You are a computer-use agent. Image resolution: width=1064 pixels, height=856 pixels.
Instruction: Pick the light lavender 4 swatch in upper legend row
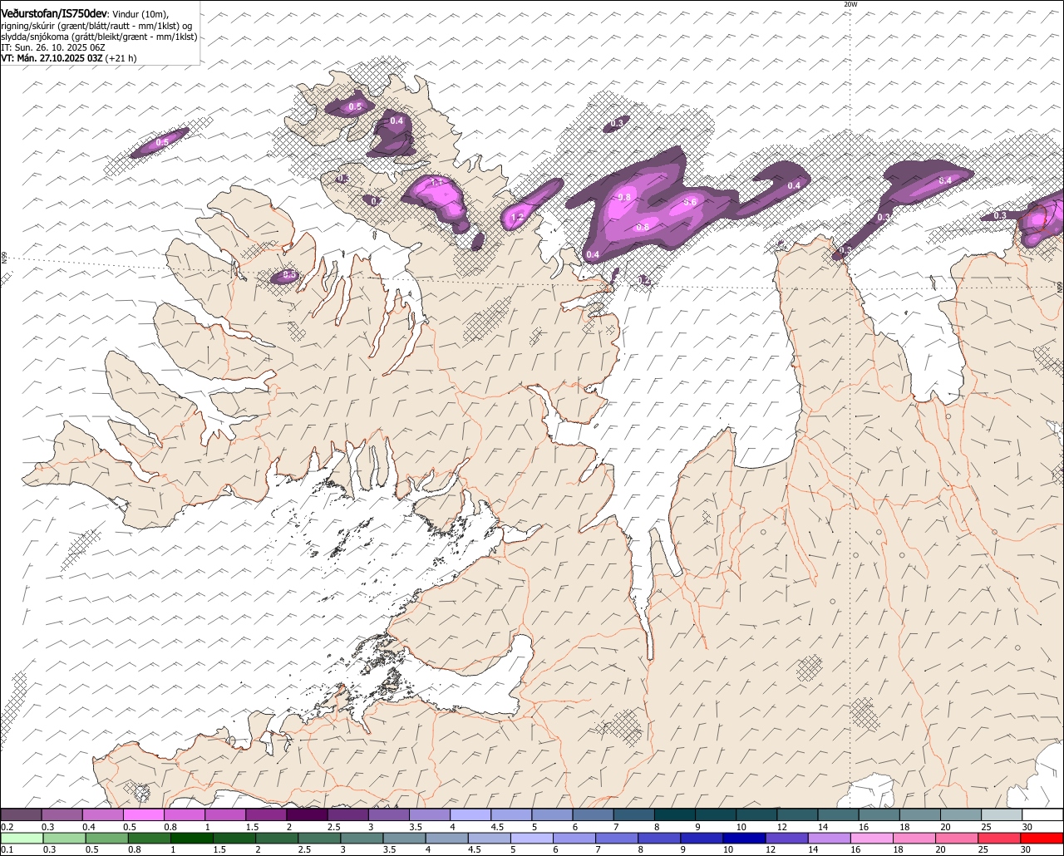(x=470, y=814)
